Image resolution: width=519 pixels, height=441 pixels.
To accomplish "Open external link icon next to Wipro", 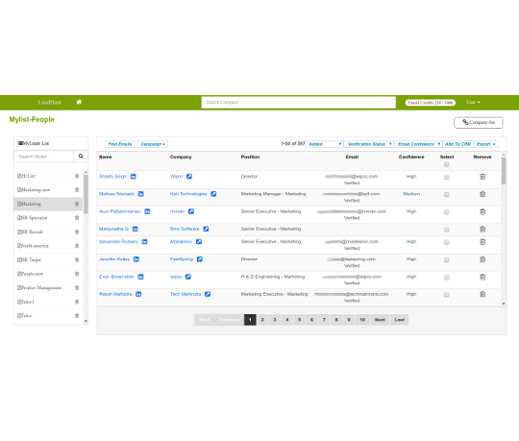I will tap(189, 177).
